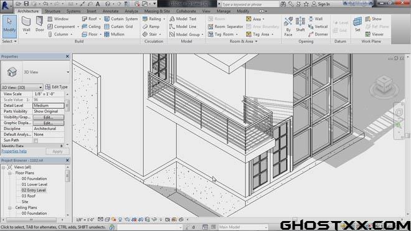Select the Door tool
Viewport: 411px width, 231px height.
click(40, 24)
